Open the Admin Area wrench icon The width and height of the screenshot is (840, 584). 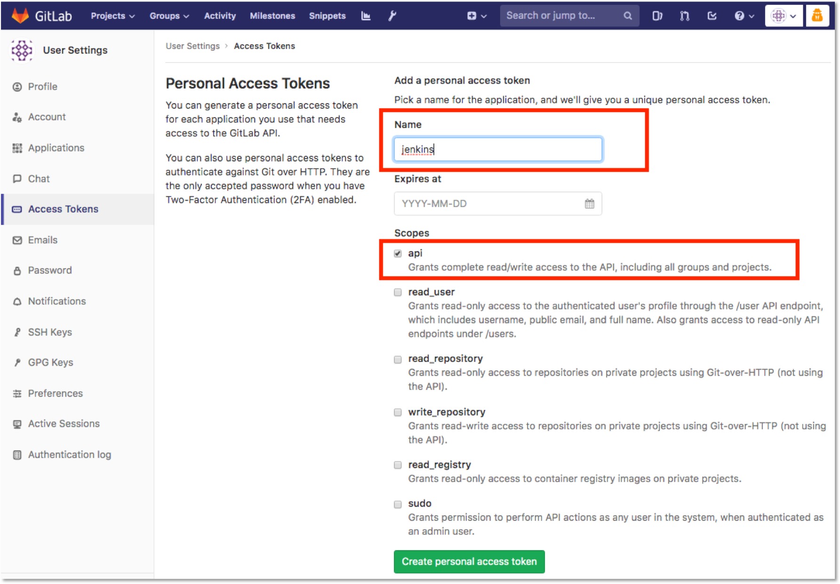pos(392,15)
